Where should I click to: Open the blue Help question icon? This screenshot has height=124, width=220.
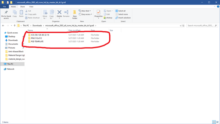click(218, 7)
